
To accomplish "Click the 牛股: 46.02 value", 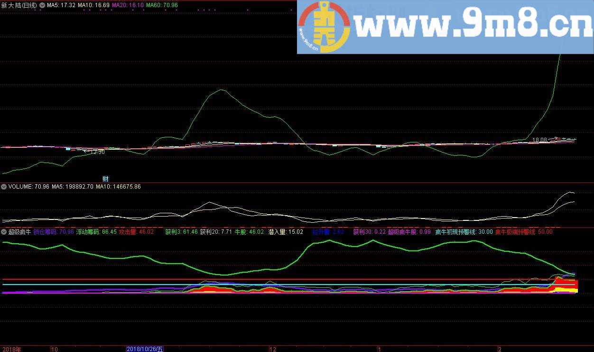I will pos(249,232).
